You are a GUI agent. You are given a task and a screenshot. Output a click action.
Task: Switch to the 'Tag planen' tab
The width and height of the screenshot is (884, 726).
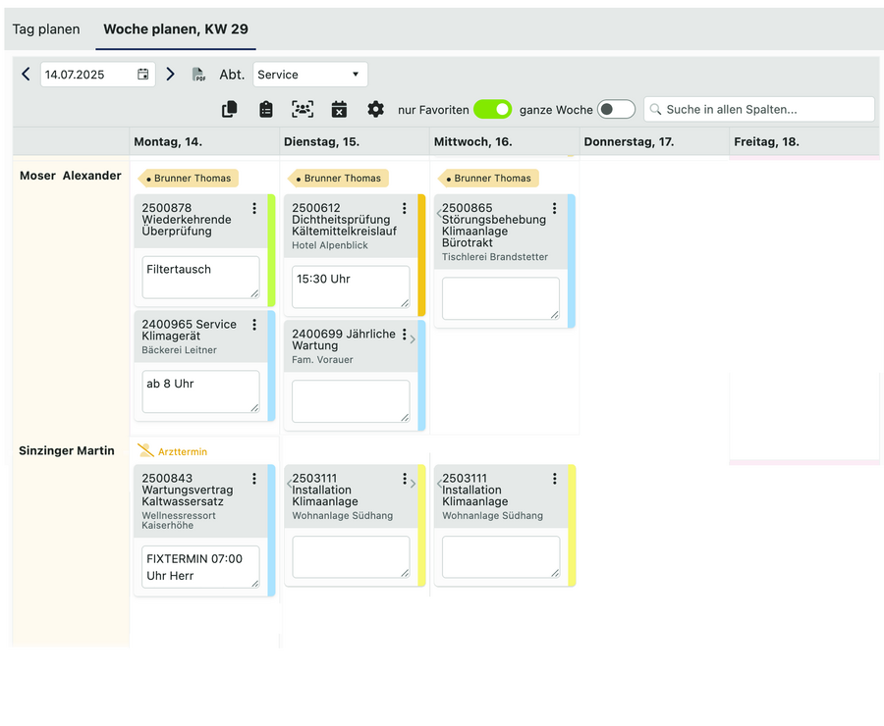point(45,29)
